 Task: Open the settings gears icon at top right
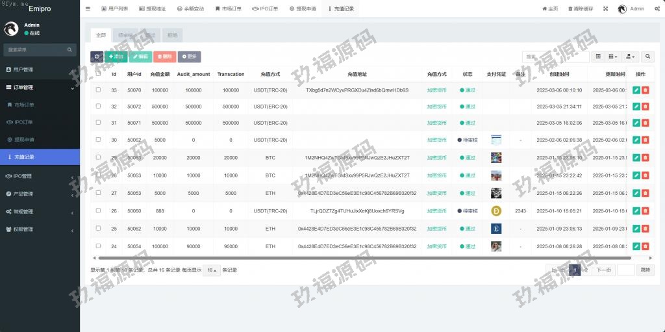[657, 9]
